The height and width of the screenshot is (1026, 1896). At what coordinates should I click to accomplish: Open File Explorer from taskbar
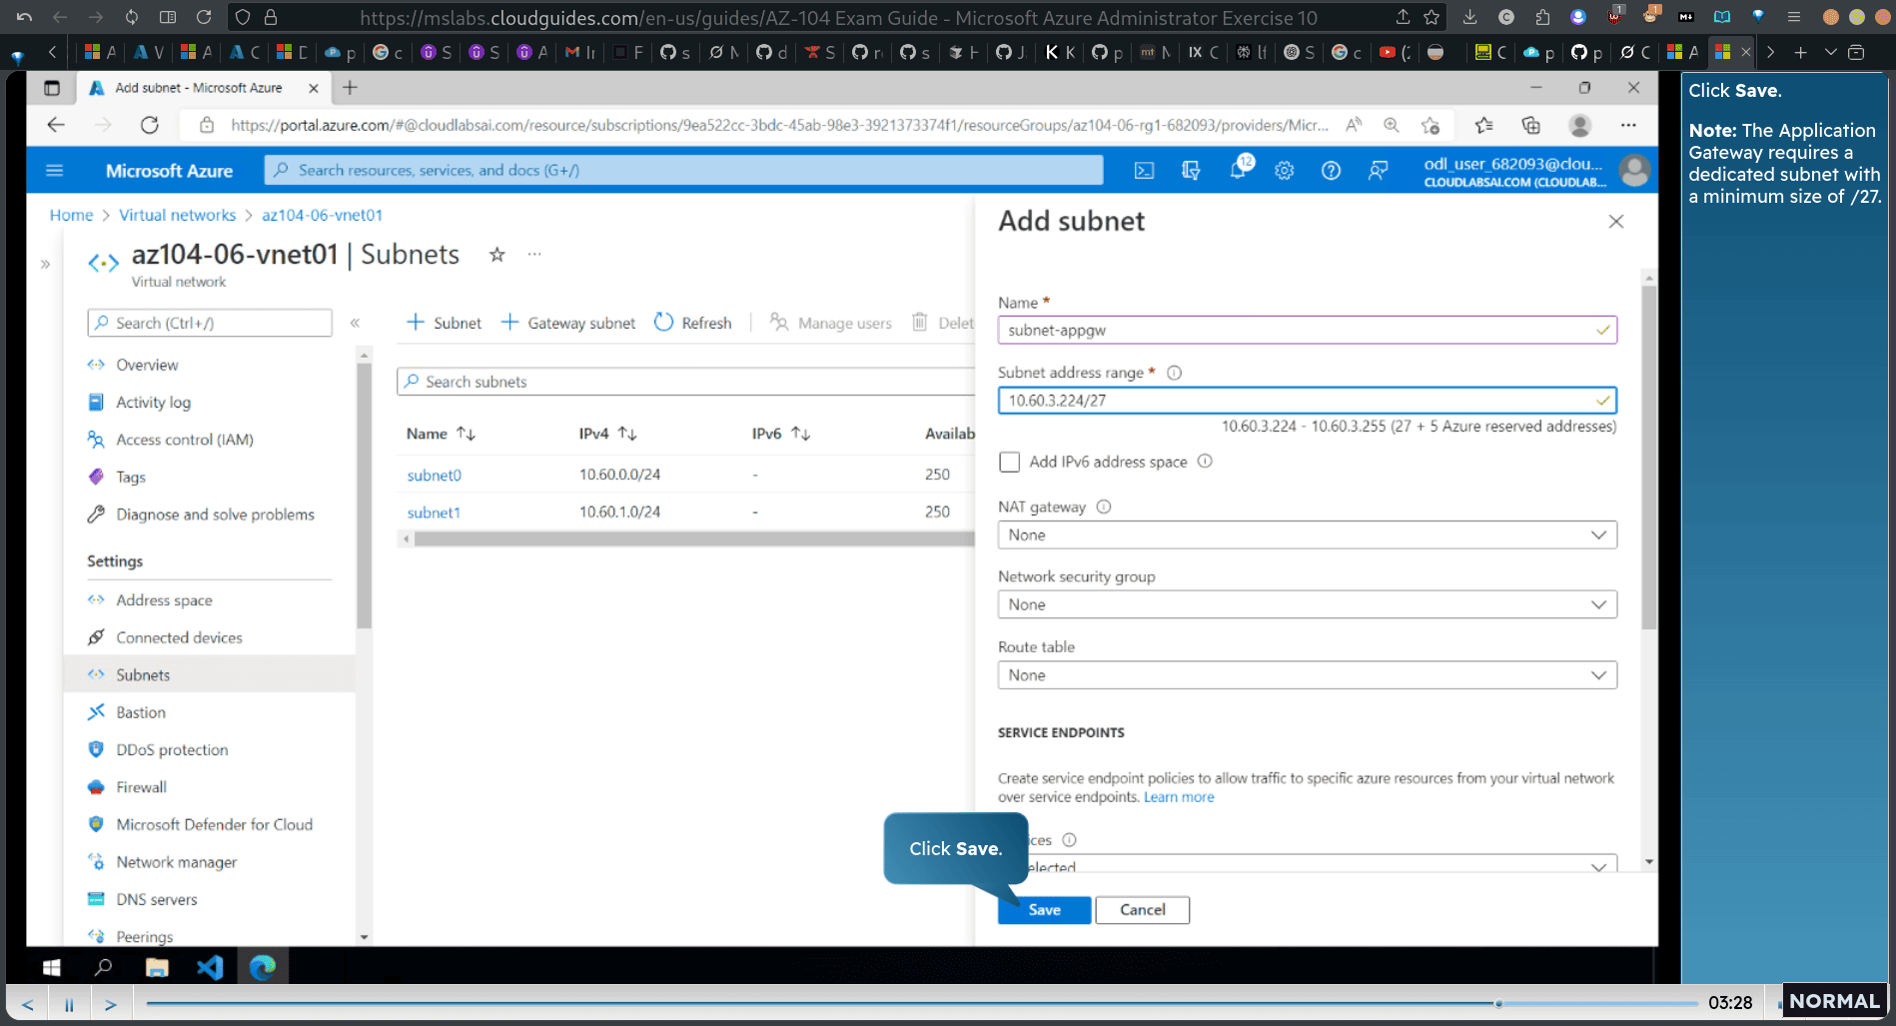tap(157, 967)
